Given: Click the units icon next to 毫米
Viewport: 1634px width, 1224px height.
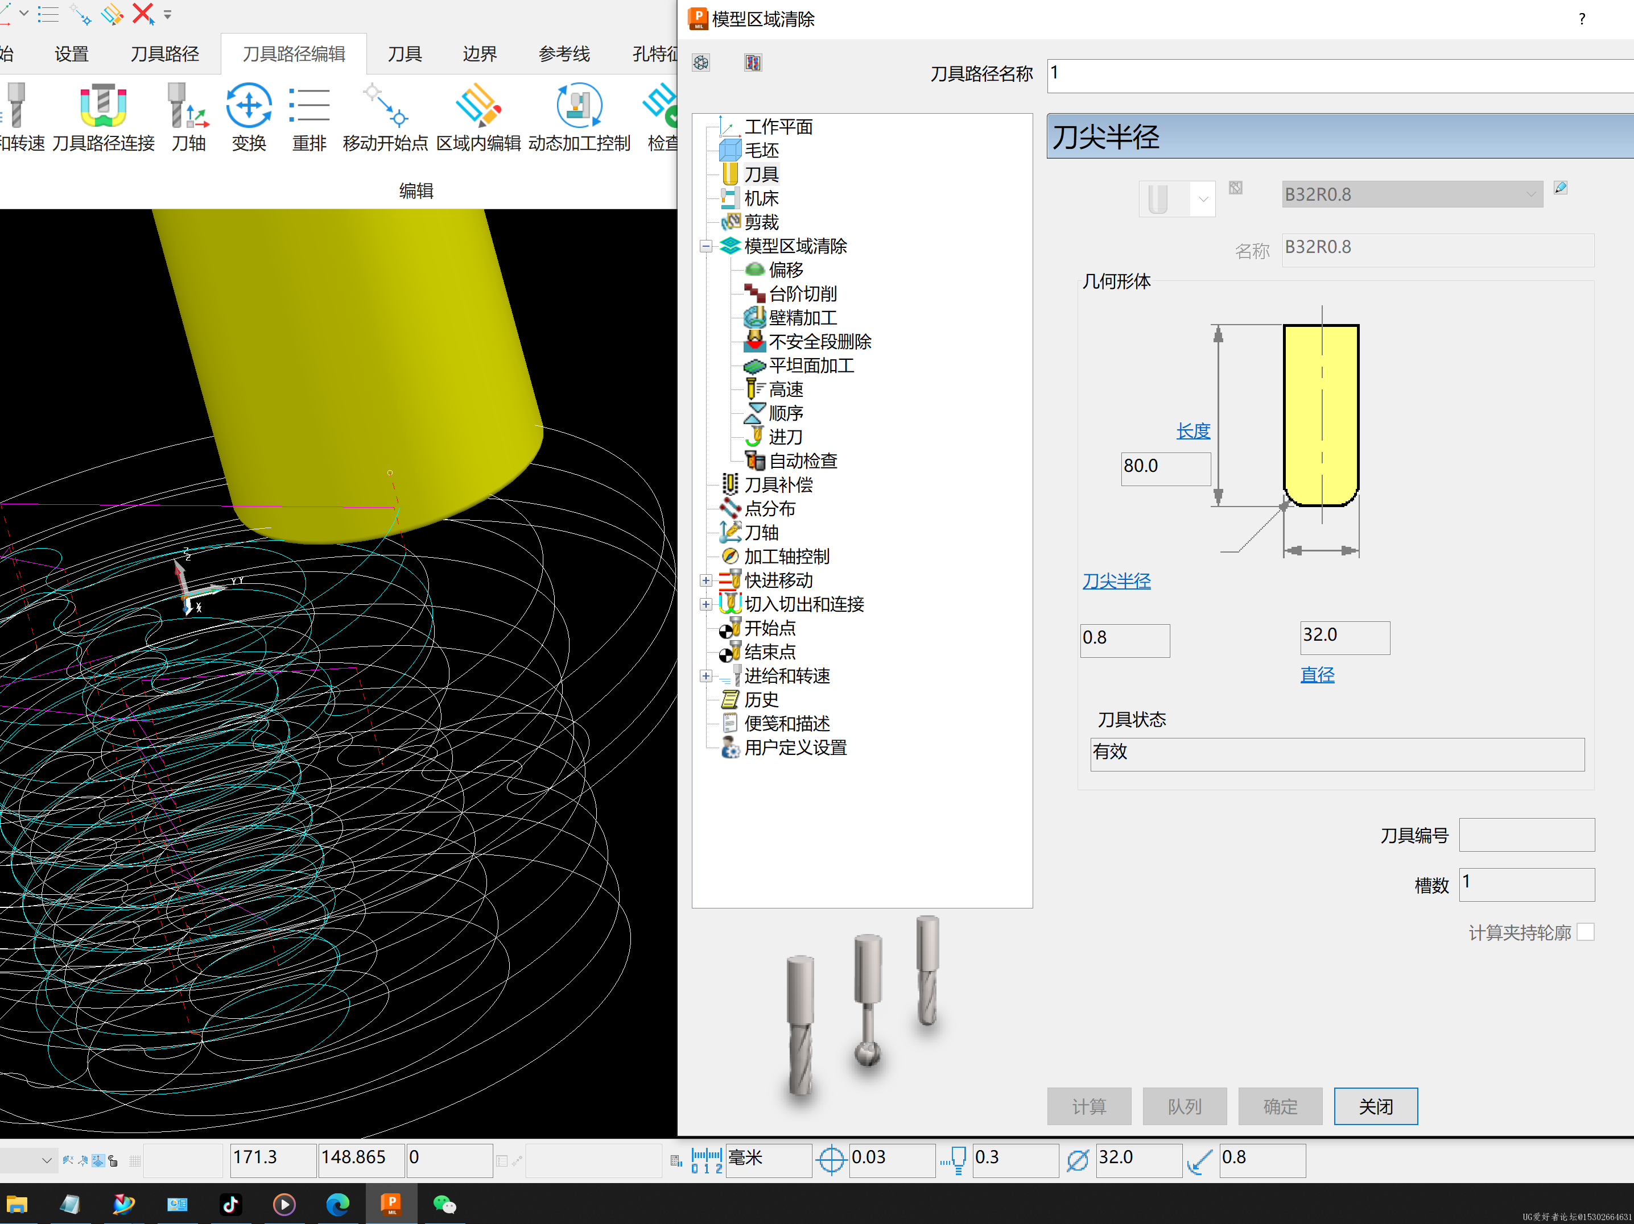Looking at the screenshot, I should tap(707, 1160).
